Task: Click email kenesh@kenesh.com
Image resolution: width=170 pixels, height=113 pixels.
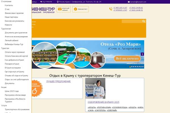Action: click(138, 2)
